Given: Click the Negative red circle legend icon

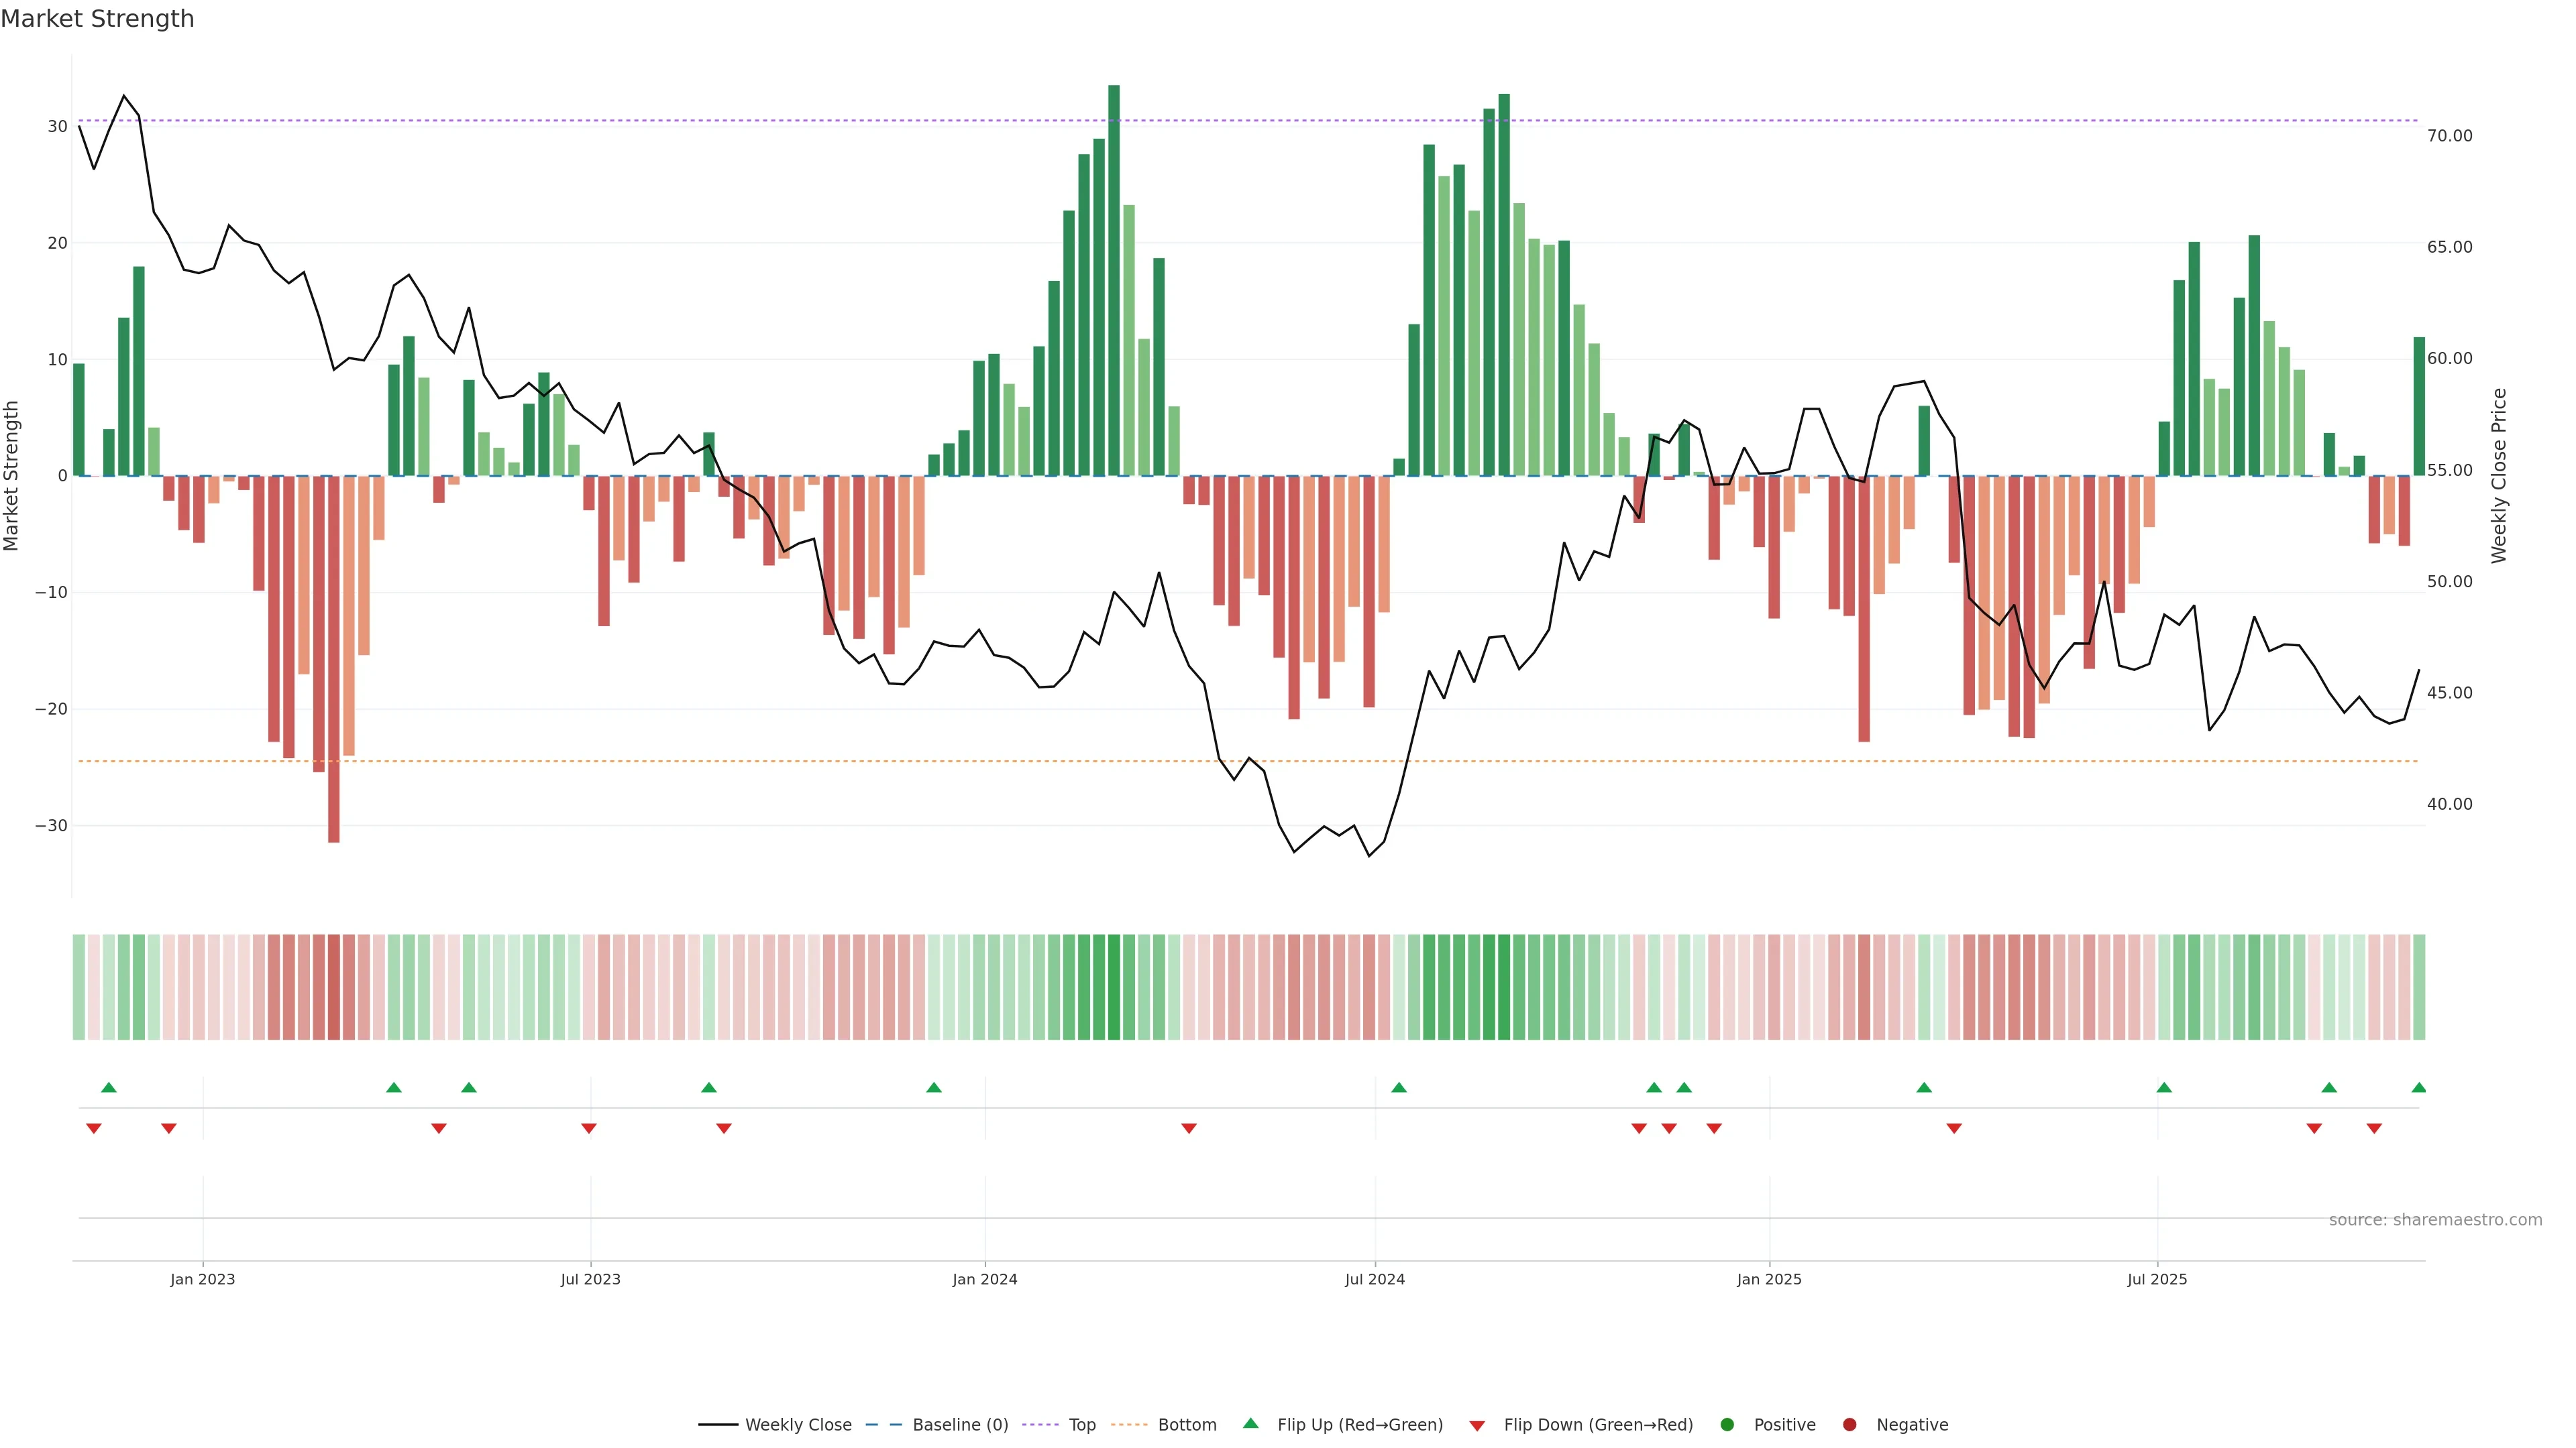Looking at the screenshot, I should pos(1849,1424).
